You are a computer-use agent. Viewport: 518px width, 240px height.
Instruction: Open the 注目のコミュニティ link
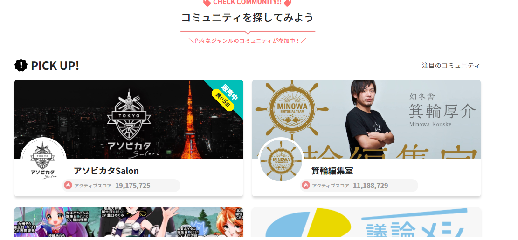(x=450, y=66)
